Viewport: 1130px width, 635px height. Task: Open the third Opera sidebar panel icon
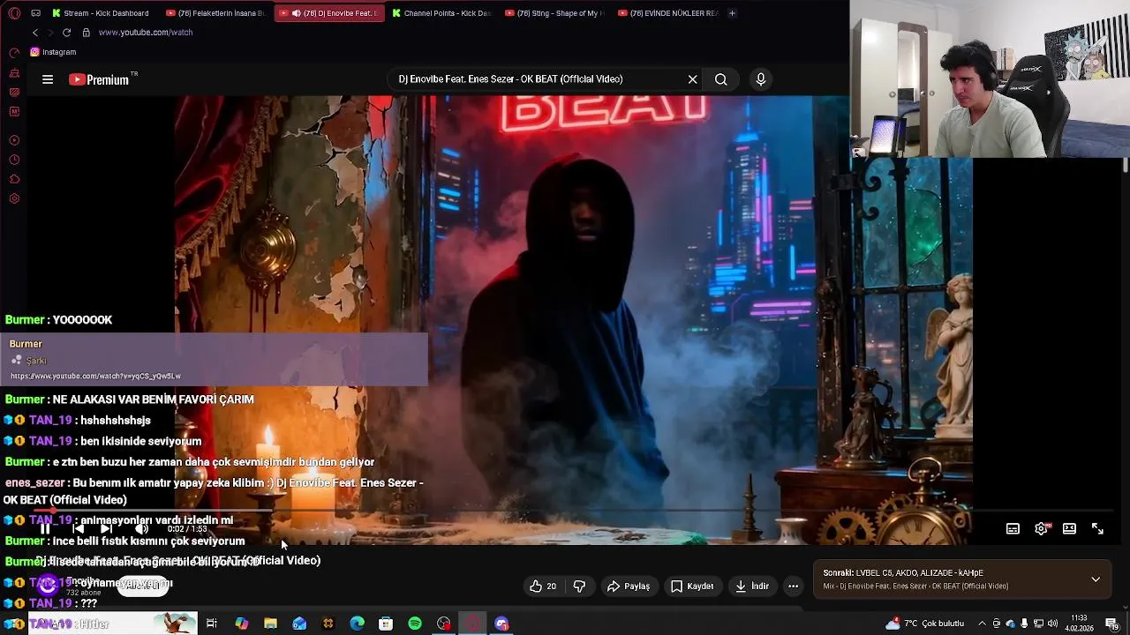[14, 93]
